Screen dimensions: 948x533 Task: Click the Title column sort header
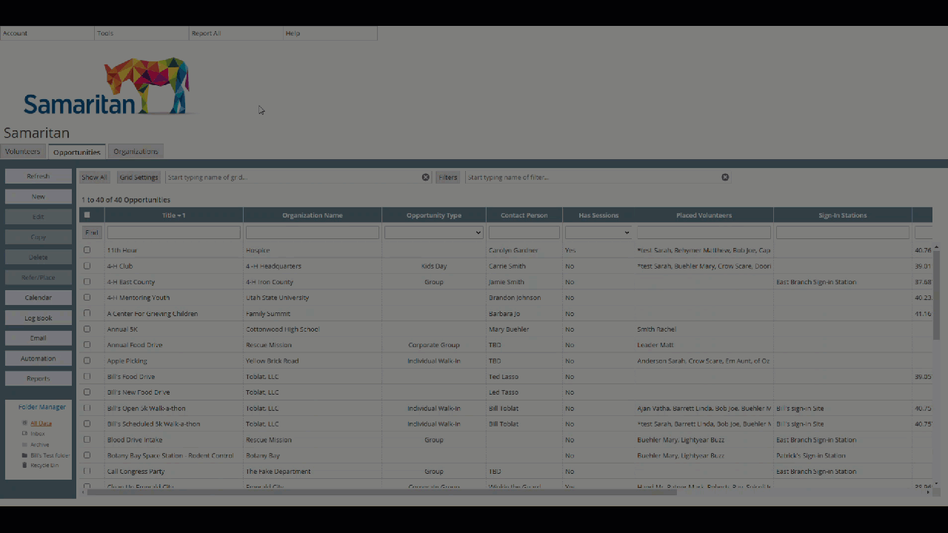173,215
